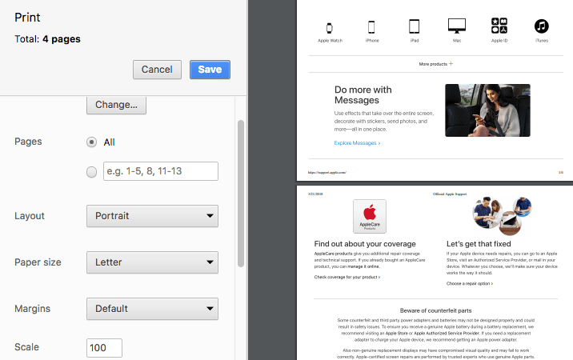Click the Scale value field showing 100
This screenshot has height=360, width=573.
(105, 348)
